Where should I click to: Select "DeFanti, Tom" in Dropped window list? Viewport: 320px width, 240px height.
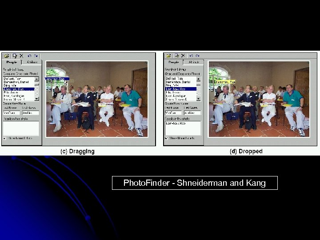(181, 79)
